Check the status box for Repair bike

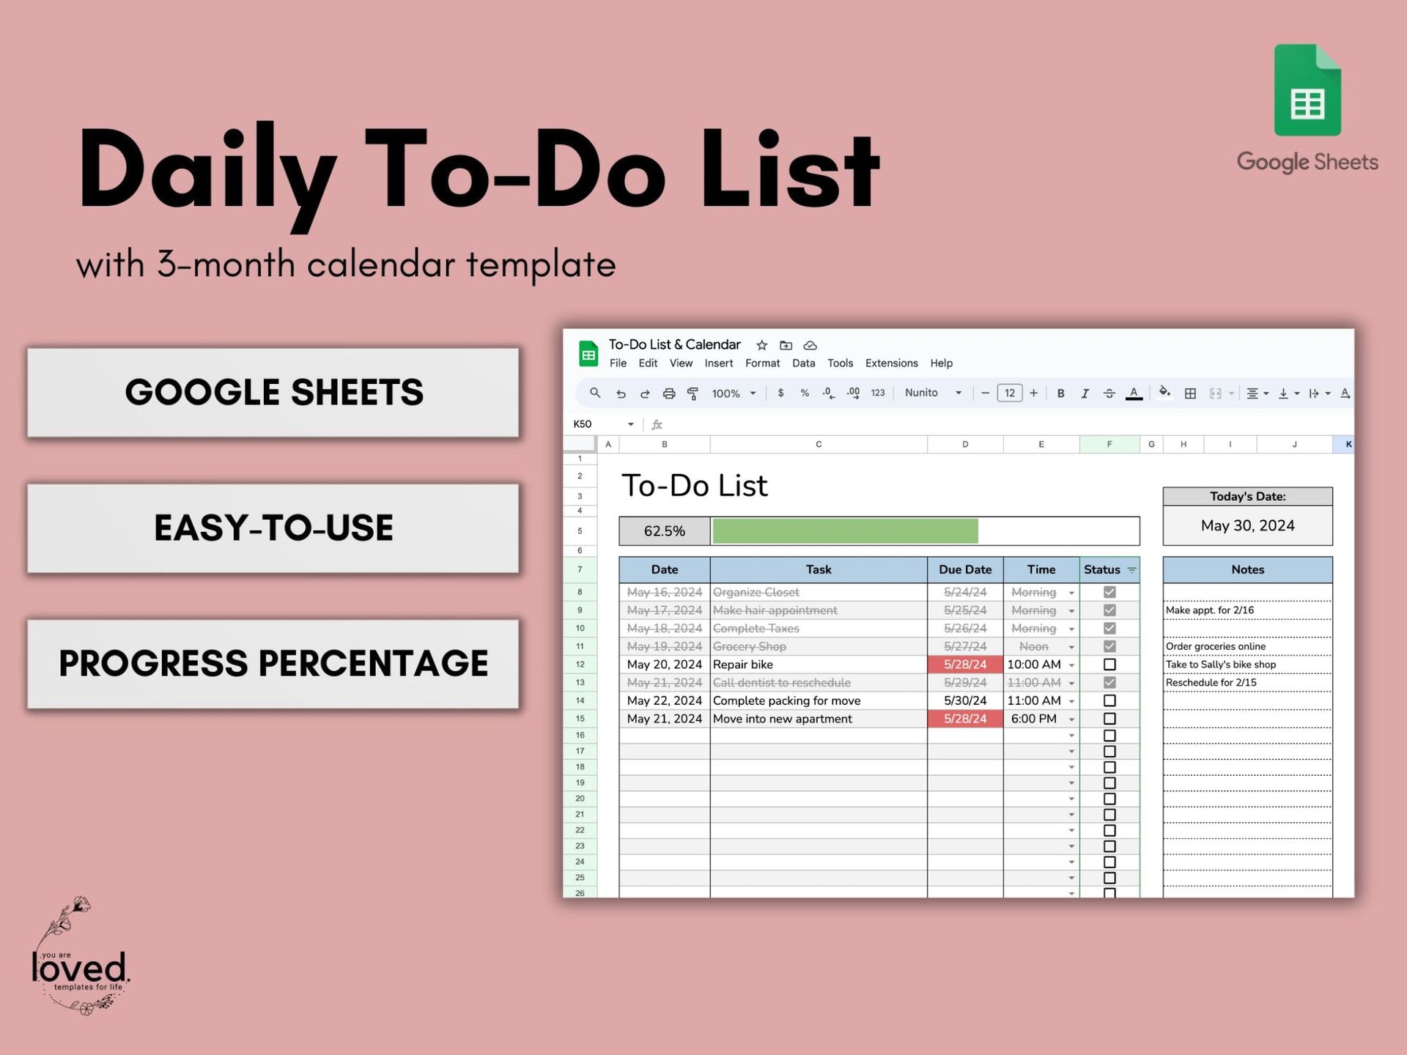[1109, 665]
